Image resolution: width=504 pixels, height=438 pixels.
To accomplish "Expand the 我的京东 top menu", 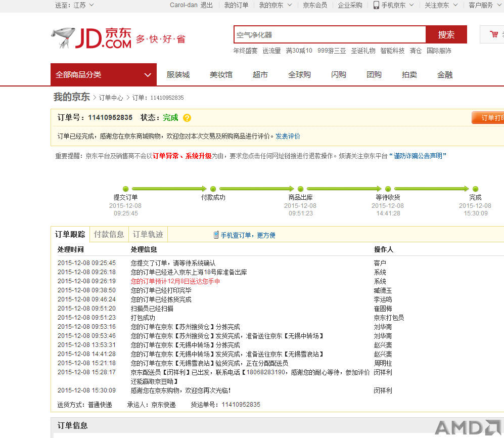I will [276, 5].
